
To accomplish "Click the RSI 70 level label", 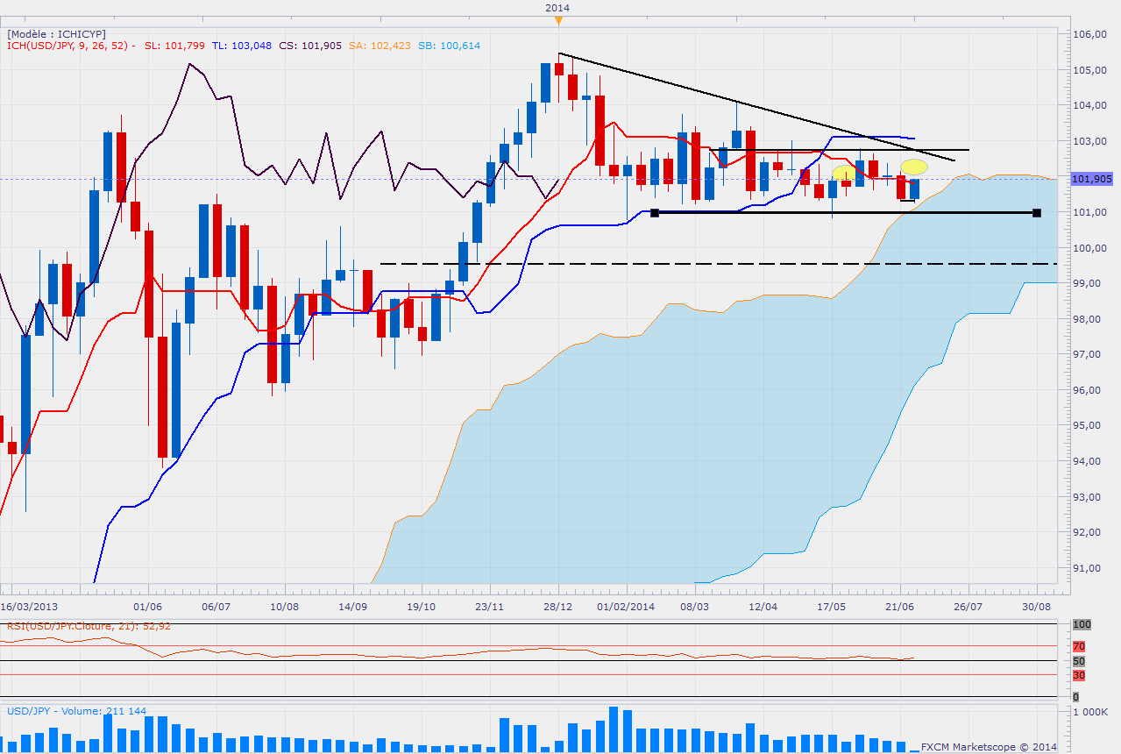I will pos(1080,646).
